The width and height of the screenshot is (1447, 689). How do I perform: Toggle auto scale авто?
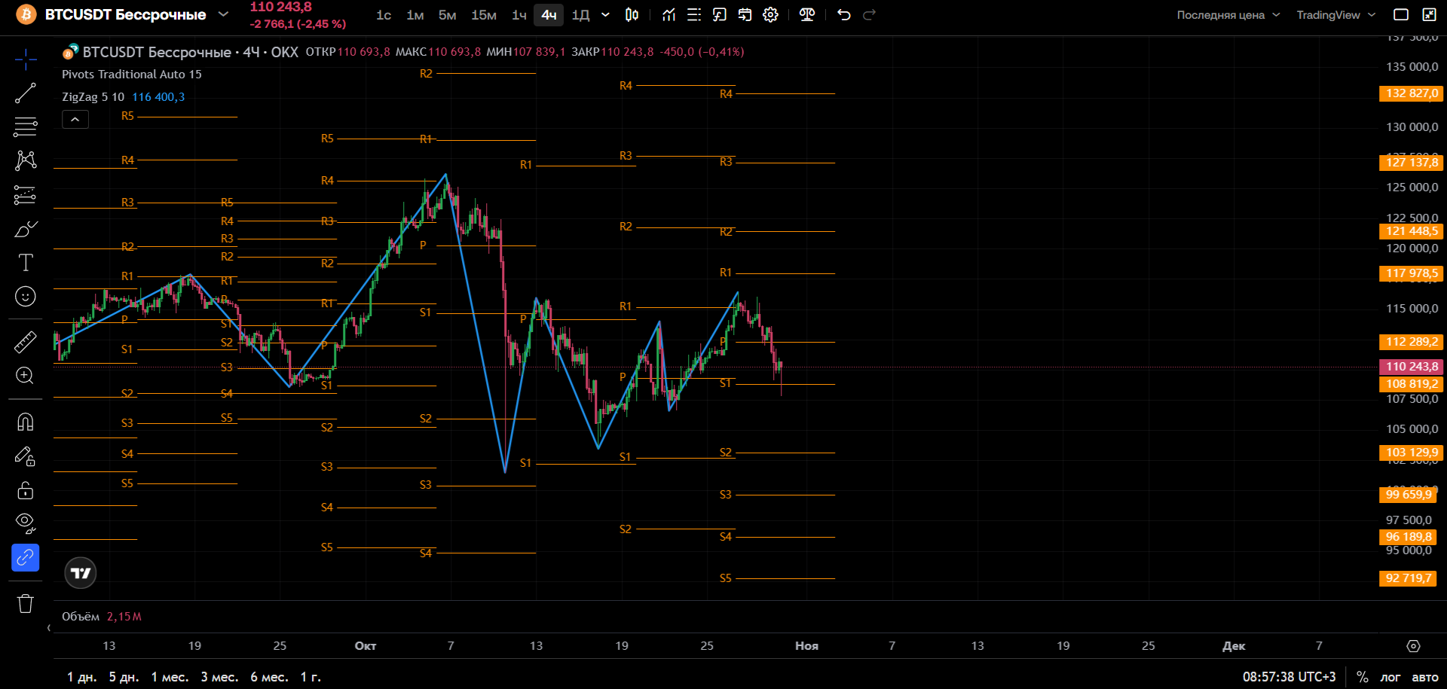(x=1424, y=677)
